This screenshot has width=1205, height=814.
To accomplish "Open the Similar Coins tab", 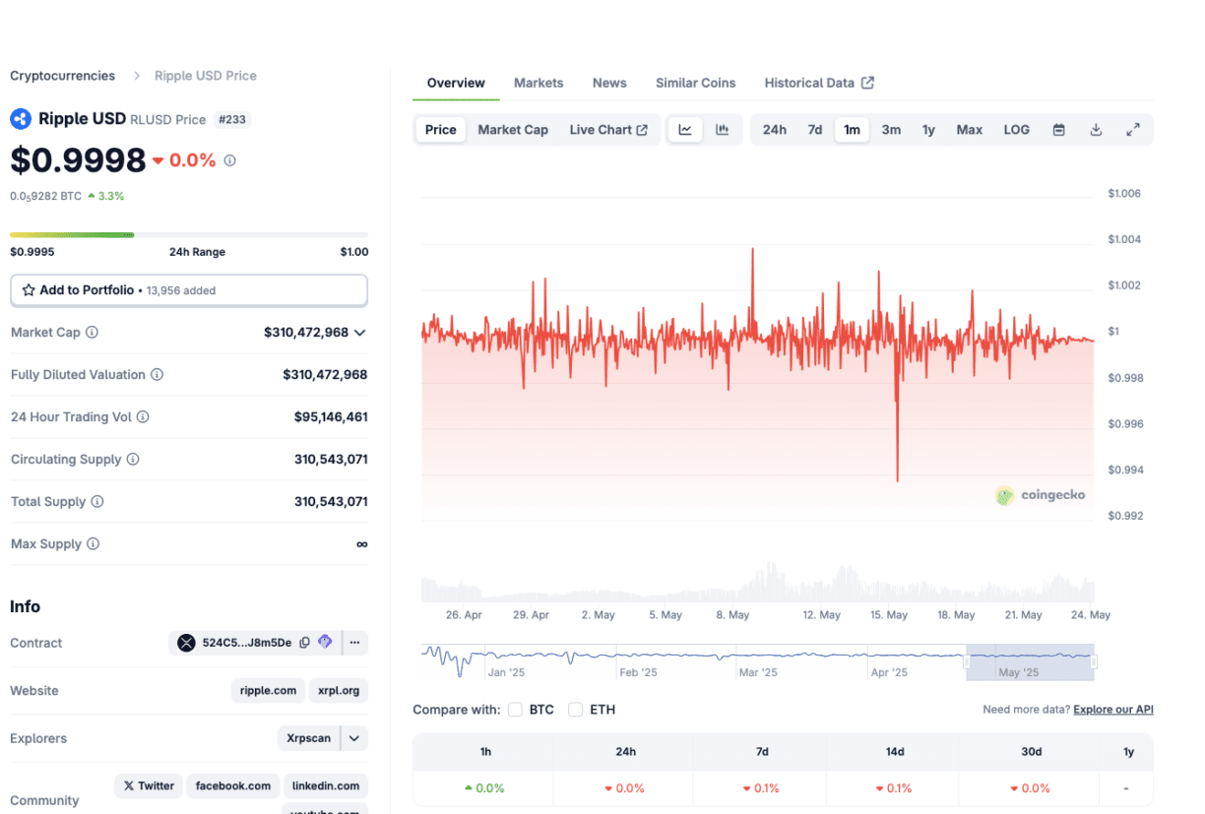I will click(696, 83).
